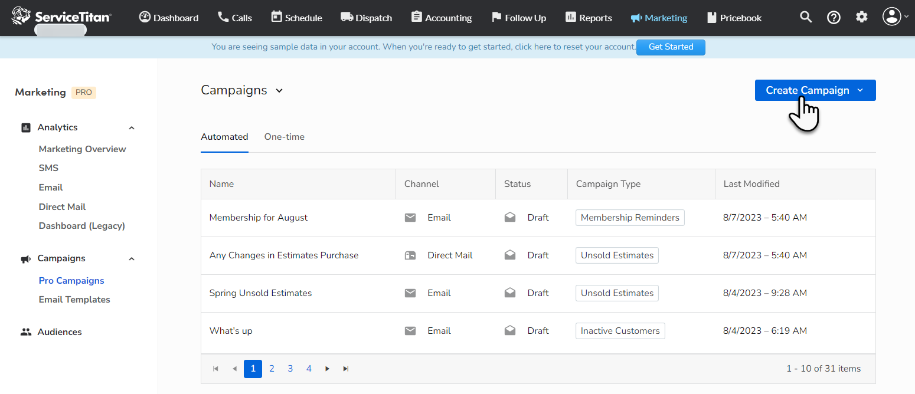
Task: Switch to the One-time tab
Action: point(285,137)
